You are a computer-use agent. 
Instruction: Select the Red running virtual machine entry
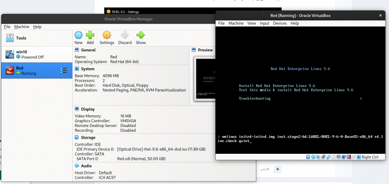(37, 70)
